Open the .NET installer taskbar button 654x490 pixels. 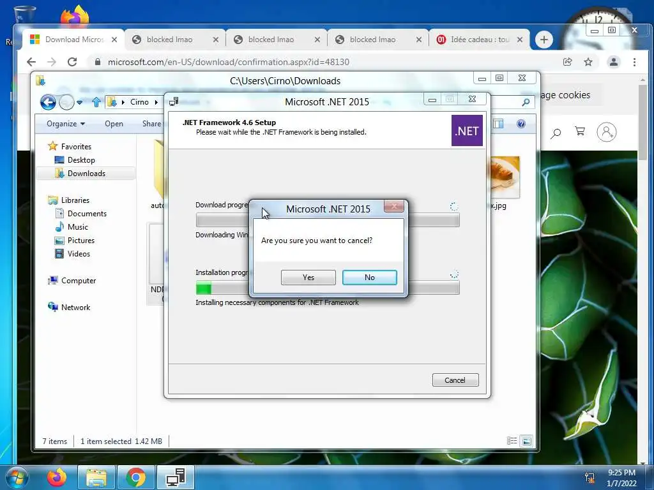click(176, 477)
